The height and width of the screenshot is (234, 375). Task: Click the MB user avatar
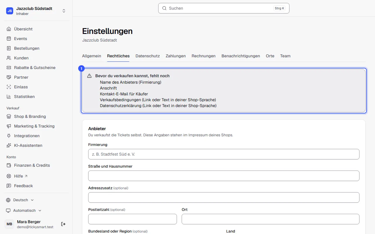coord(9,224)
